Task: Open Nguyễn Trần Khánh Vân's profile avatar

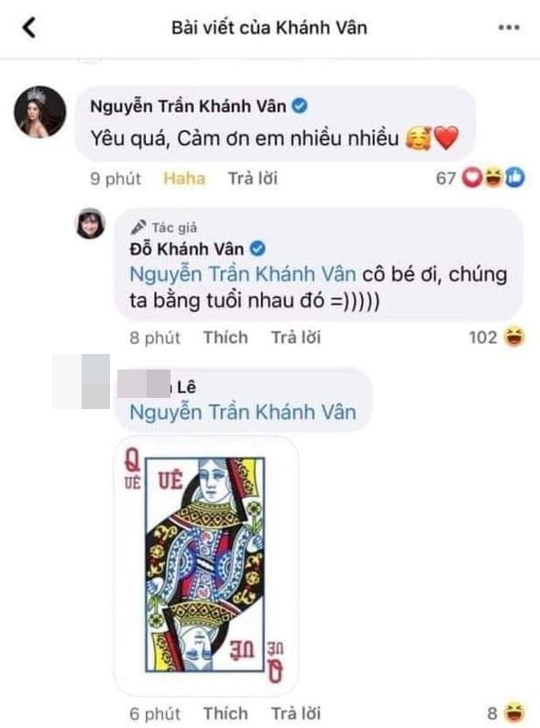Action: (40, 112)
